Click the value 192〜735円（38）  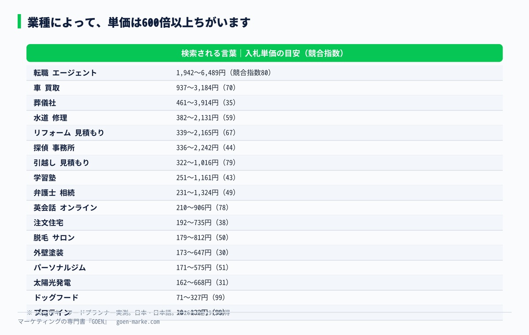click(x=203, y=223)
